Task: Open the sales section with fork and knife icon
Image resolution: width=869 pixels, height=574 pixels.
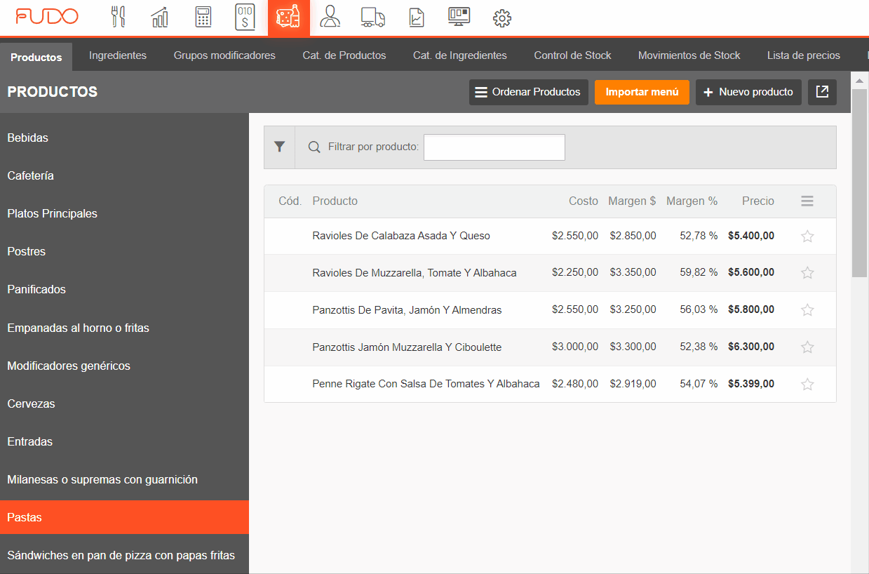Action: point(118,17)
